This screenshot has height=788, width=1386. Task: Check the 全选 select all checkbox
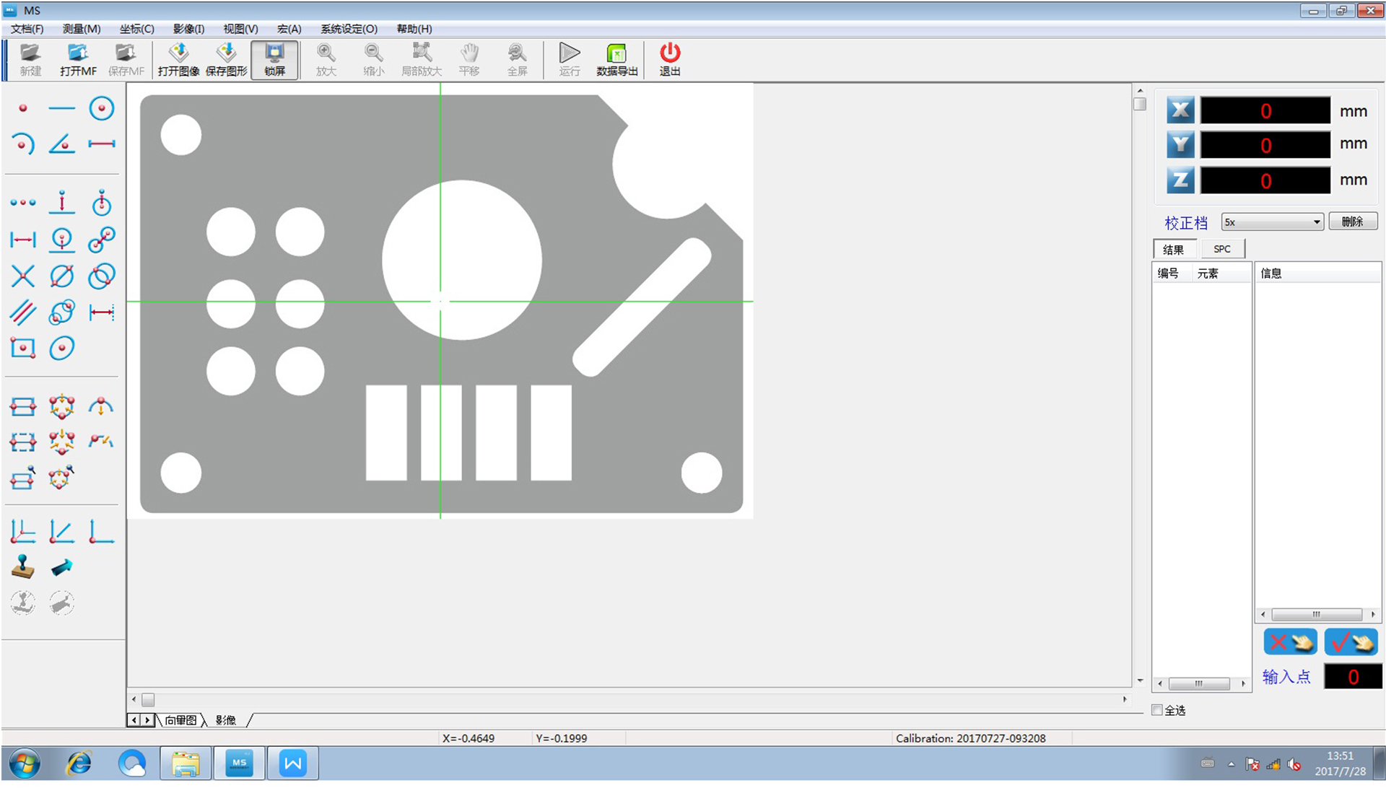[x=1157, y=710]
